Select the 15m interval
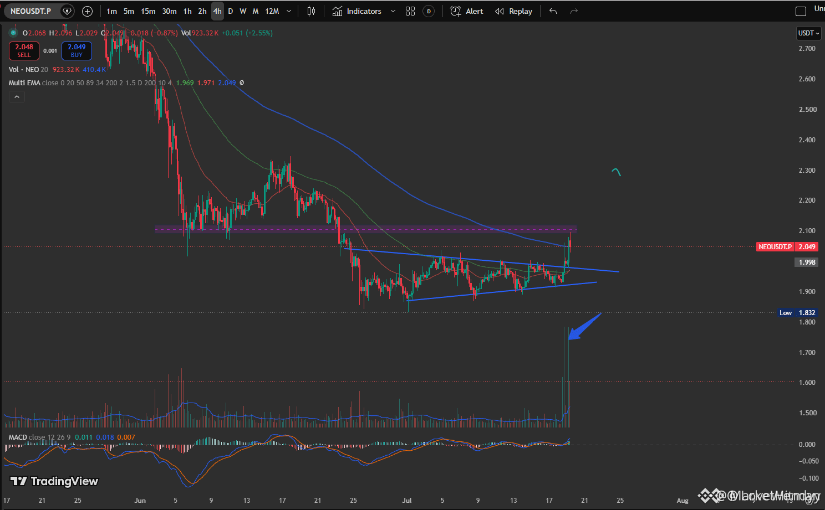The height and width of the screenshot is (510, 825). 148,11
